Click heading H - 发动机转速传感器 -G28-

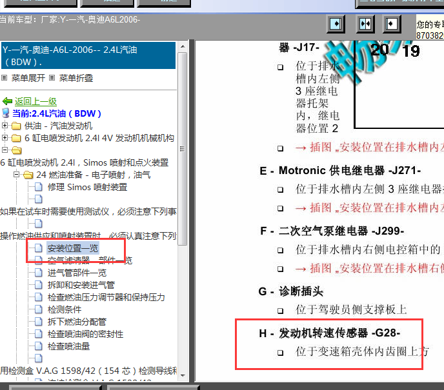[330, 333]
